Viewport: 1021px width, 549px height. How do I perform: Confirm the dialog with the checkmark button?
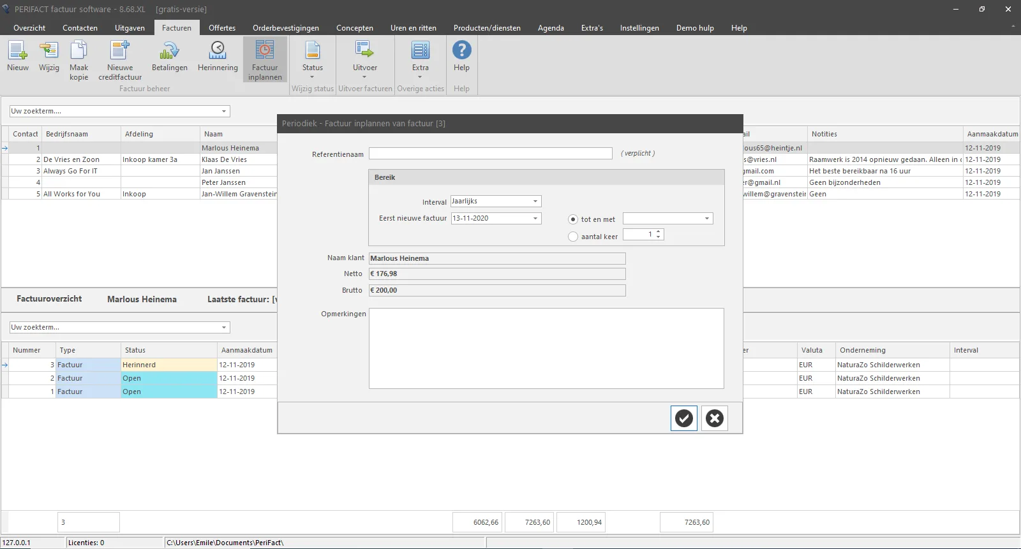point(684,418)
